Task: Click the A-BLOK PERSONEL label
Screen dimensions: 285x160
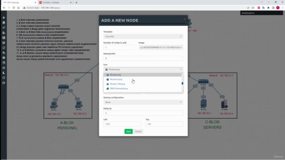Action: tap(67, 125)
